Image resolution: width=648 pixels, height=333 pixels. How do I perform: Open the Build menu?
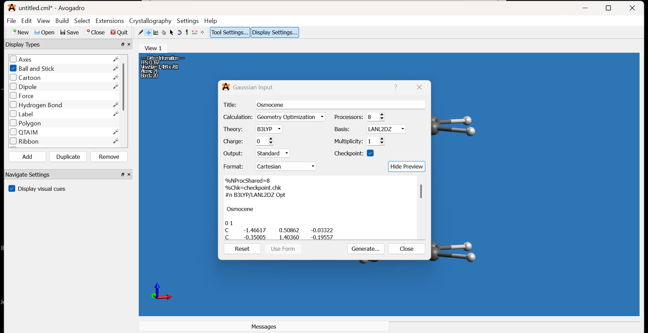(x=62, y=21)
